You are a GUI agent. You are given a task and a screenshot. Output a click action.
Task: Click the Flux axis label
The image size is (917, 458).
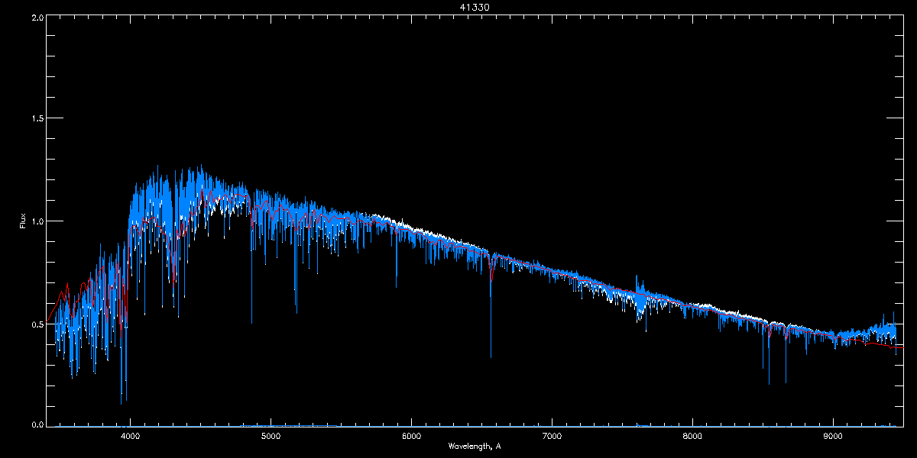click(x=23, y=221)
